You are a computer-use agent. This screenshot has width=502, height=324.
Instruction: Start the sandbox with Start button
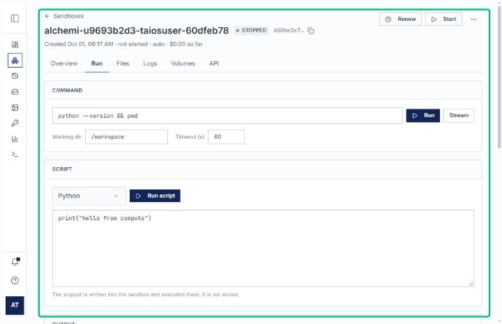click(443, 20)
